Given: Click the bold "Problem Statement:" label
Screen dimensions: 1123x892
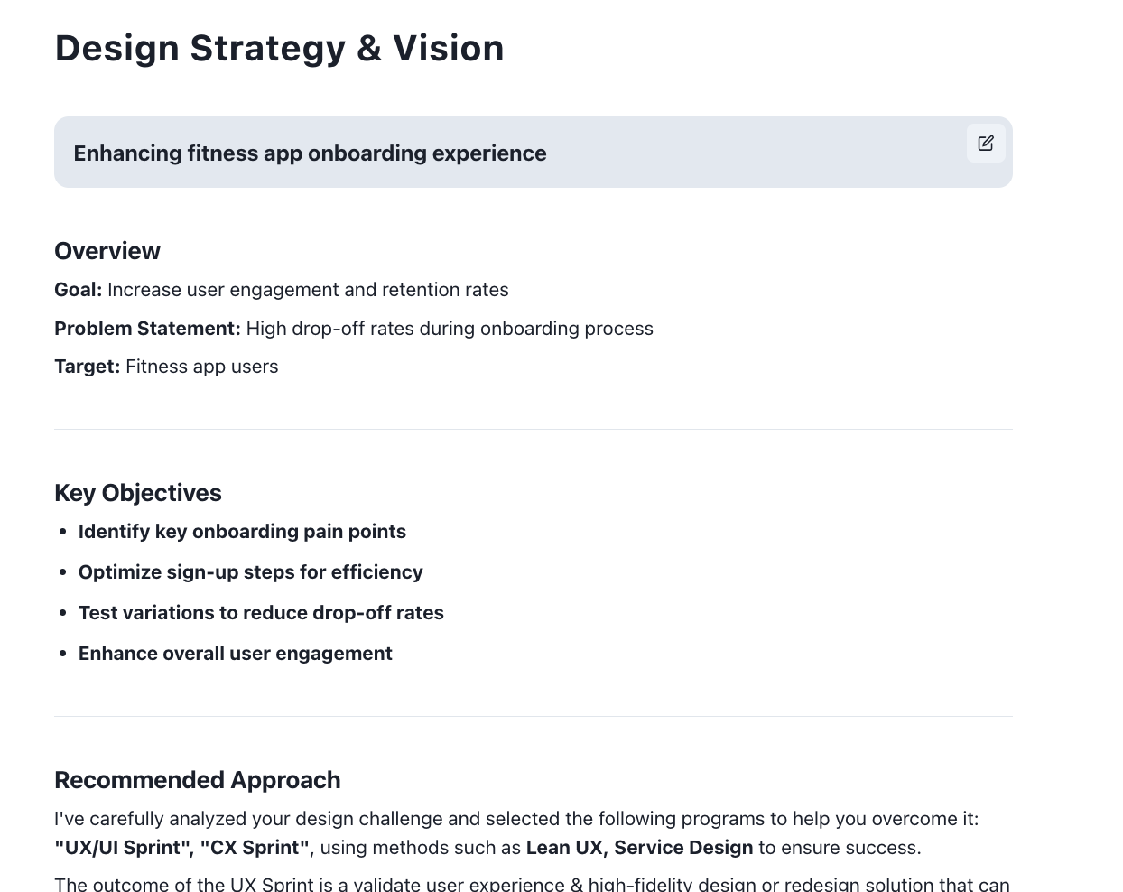Looking at the screenshot, I should [147, 329].
